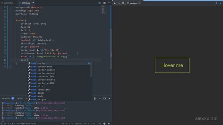This screenshot has width=223, height=125.
Task: Open the Output panel tab
Action: click(20, 98)
